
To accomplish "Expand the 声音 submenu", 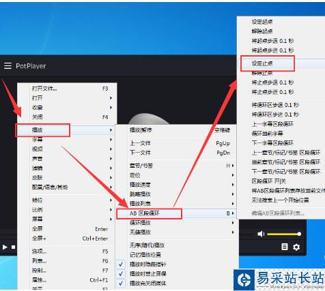I will pyautogui.click(x=67, y=158).
